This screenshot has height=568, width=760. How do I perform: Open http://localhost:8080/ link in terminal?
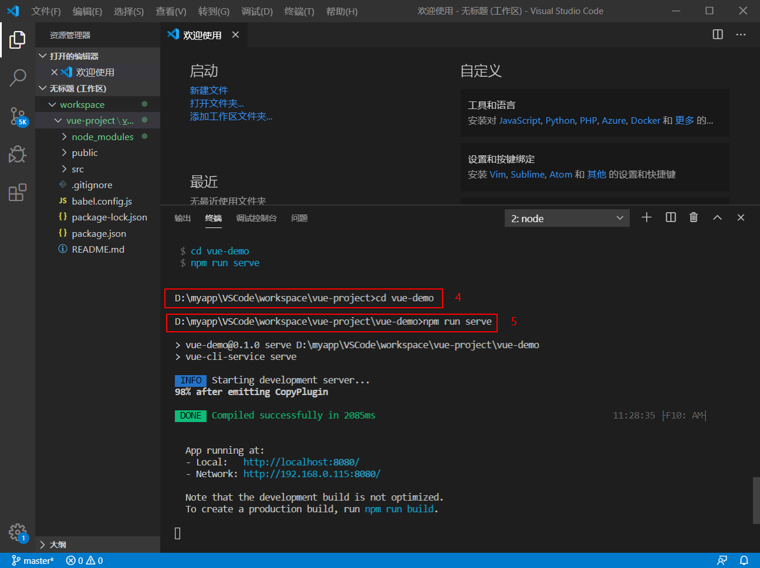(301, 462)
